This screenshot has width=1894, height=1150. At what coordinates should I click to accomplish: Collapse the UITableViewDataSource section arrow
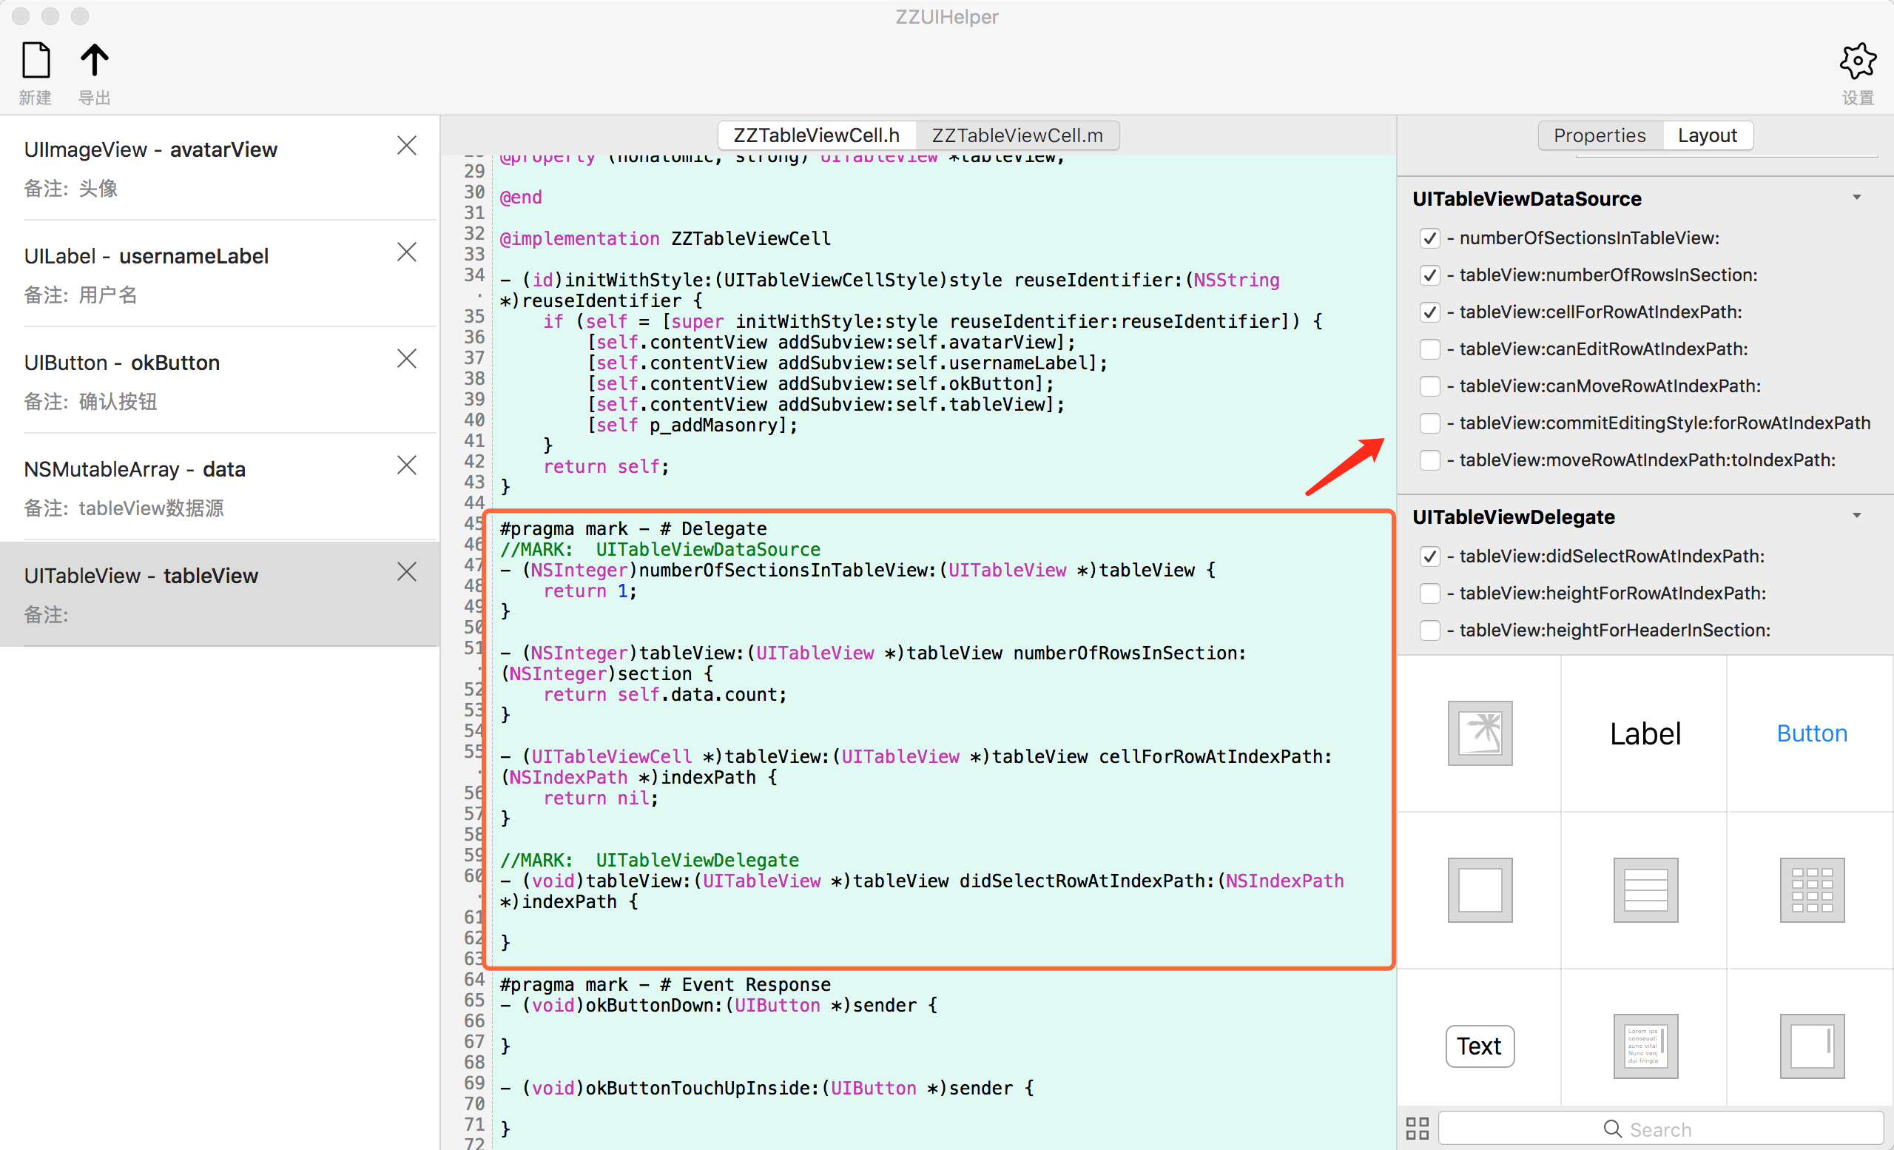coord(1856,198)
